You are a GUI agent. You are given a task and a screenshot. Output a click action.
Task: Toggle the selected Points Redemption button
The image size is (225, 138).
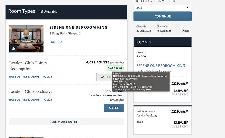tap(104, 77)
